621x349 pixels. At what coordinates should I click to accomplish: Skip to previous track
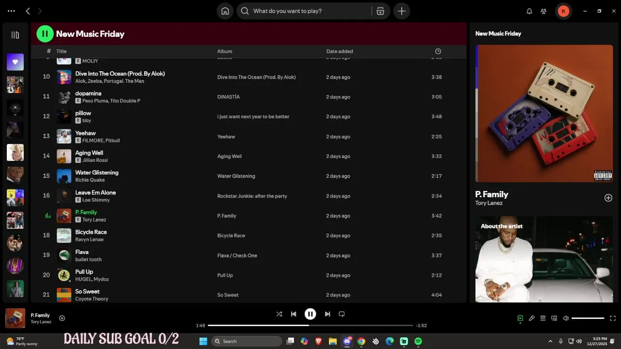[x=294, y=314]
